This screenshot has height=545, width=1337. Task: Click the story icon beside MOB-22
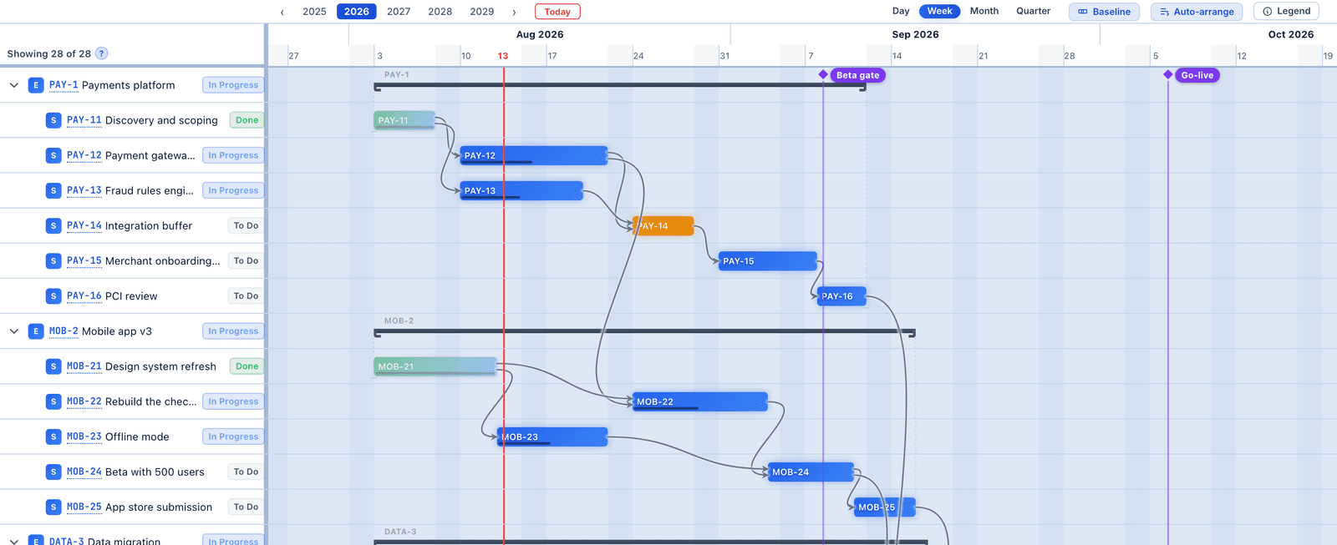[53, 401]
